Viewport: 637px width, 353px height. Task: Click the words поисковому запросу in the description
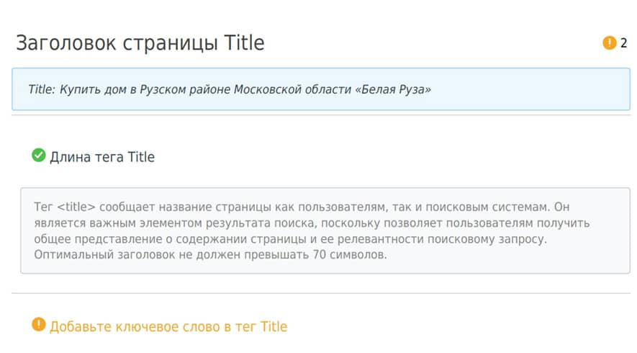(487, 239)
